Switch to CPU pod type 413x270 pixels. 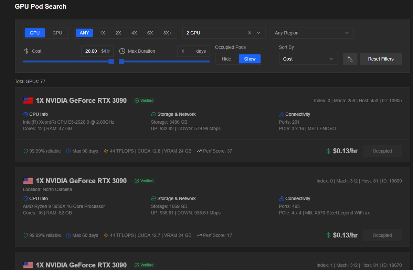[57, 33]
